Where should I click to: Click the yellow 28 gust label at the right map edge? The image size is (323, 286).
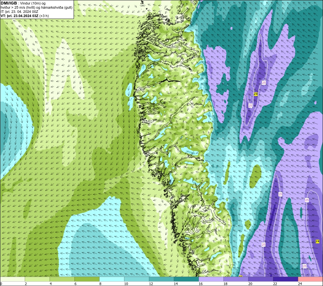click(318, 242)
